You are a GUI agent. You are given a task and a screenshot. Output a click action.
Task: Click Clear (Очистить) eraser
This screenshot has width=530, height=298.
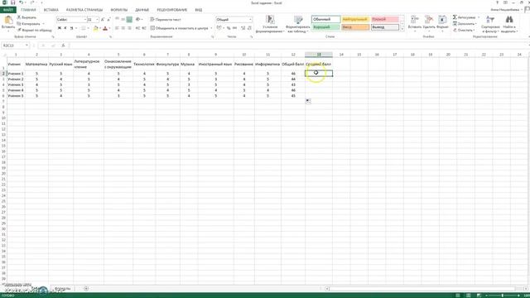point(464,30)
